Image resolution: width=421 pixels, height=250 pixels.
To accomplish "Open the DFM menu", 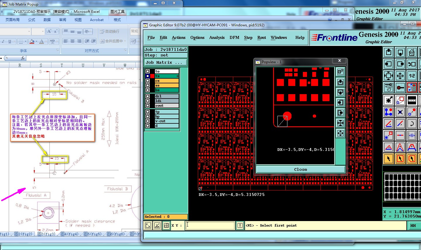I will click(x=234, y=37).
